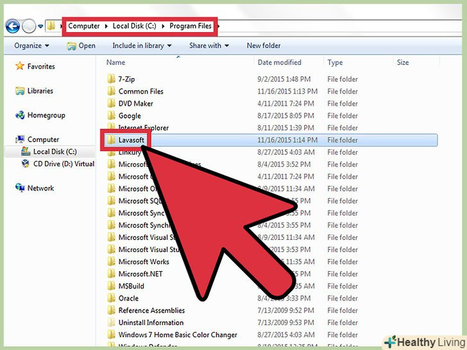Click the CD Drive (D:) icon

coord(26,163)
